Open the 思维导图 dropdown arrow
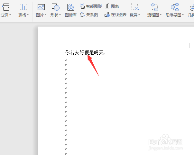This screenshot has height=155, width=194. pyautogui.click(x=183, y=15)
